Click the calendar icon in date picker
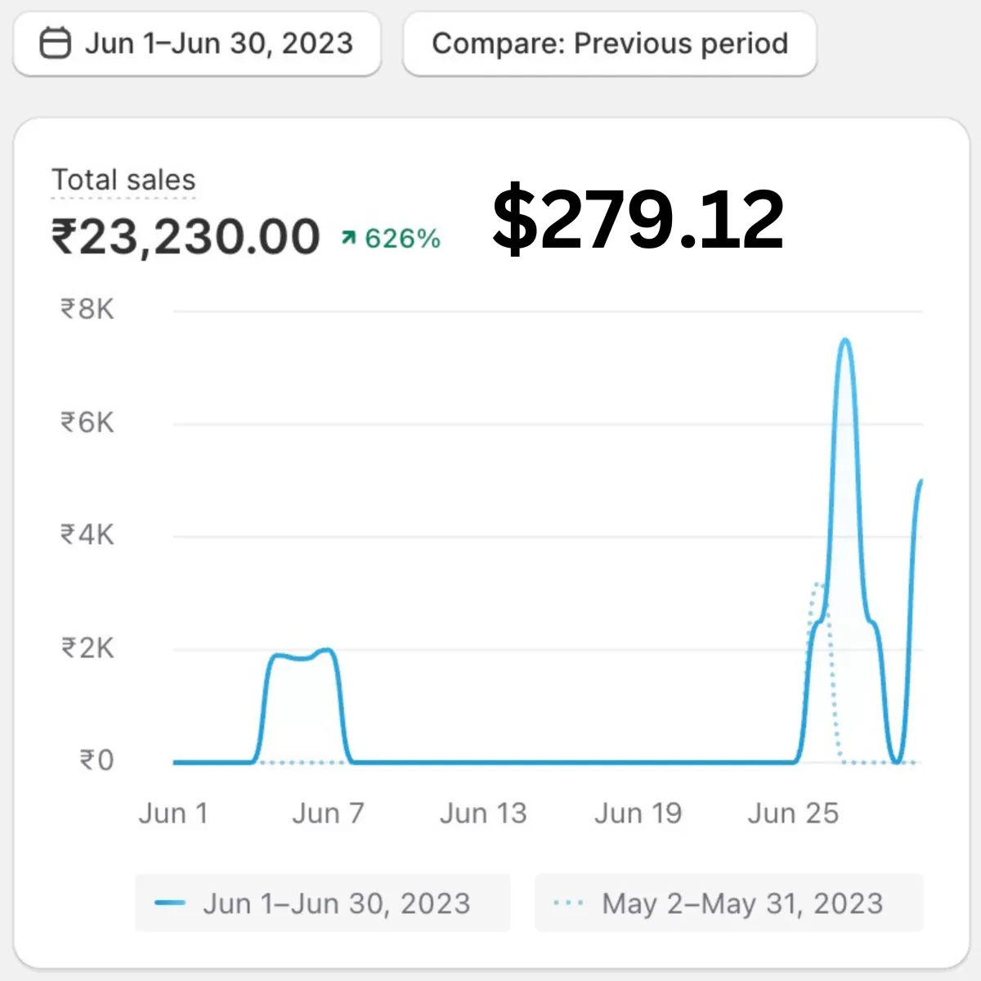Viewport: 981px width, 981px height. [x=56, y=43]
